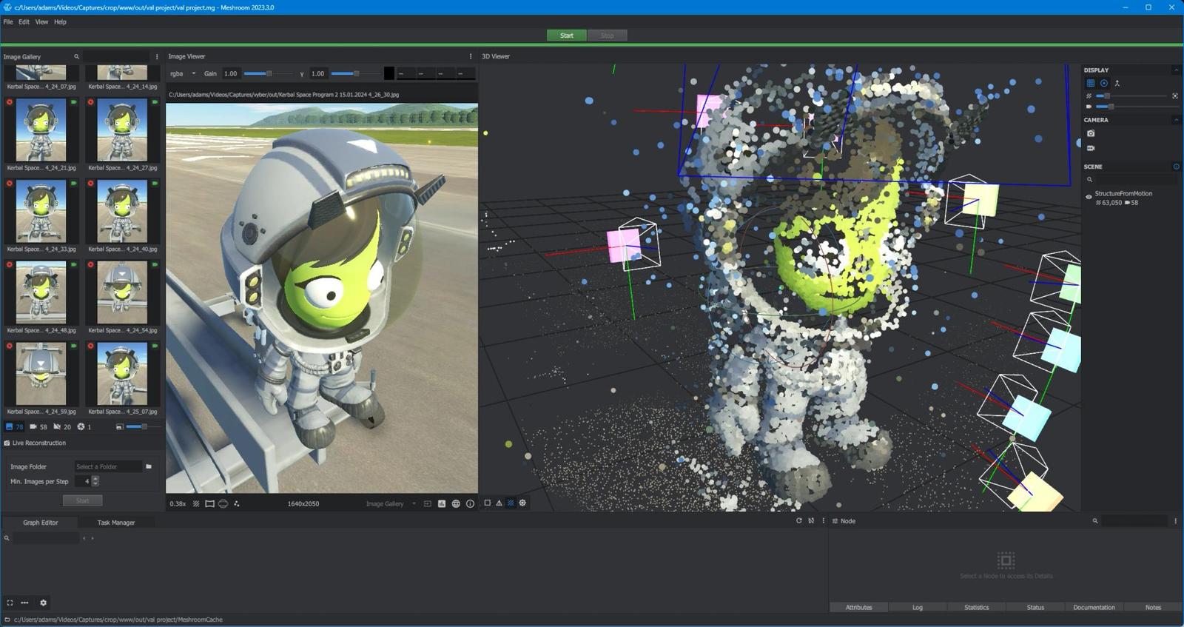Open the File menu

point(8,22)
